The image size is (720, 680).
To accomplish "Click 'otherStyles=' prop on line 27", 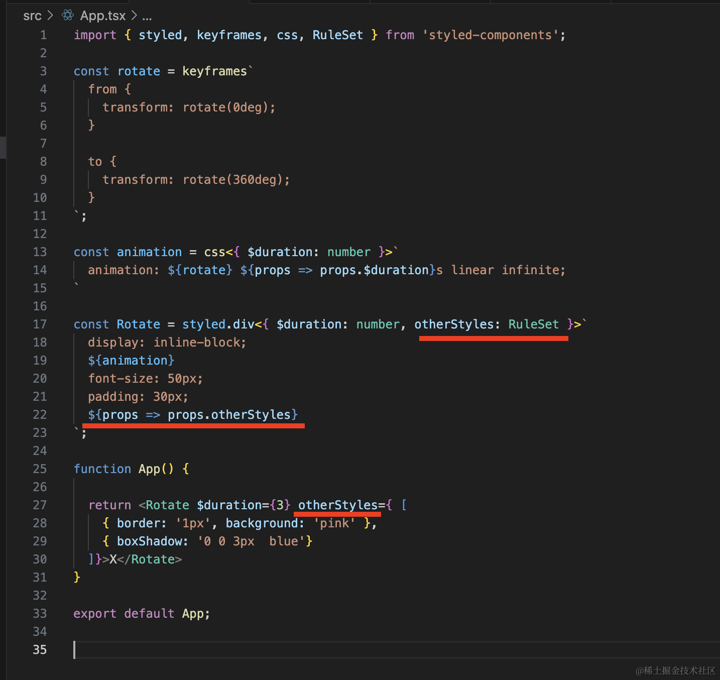I will 341,505.
